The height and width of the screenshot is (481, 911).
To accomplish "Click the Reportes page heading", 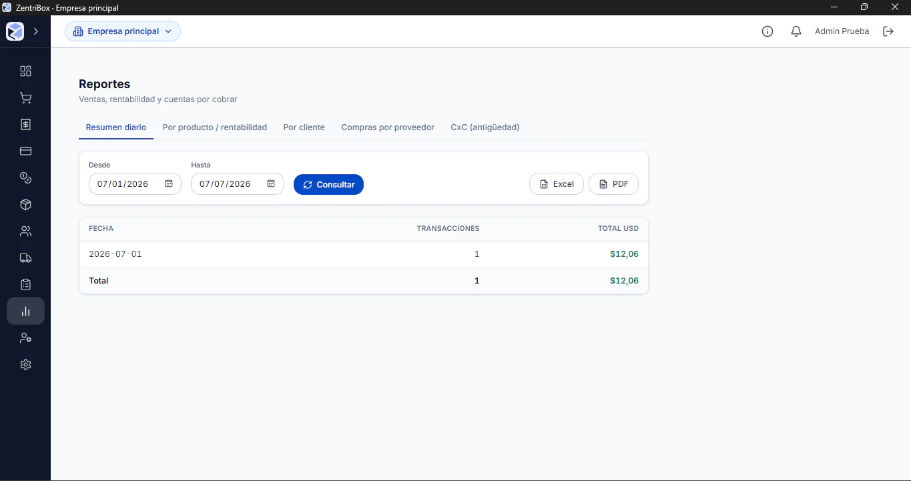I will point(105,84).
